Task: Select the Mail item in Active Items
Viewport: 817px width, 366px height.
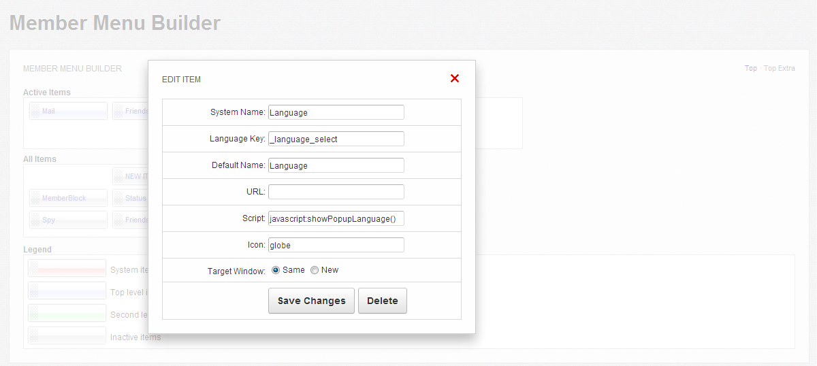Action: point(68,111)
